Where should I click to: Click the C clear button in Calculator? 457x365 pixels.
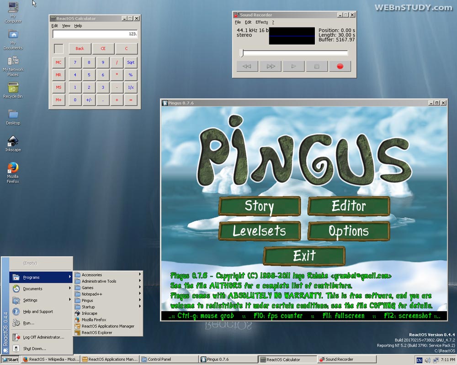point(127,49)
